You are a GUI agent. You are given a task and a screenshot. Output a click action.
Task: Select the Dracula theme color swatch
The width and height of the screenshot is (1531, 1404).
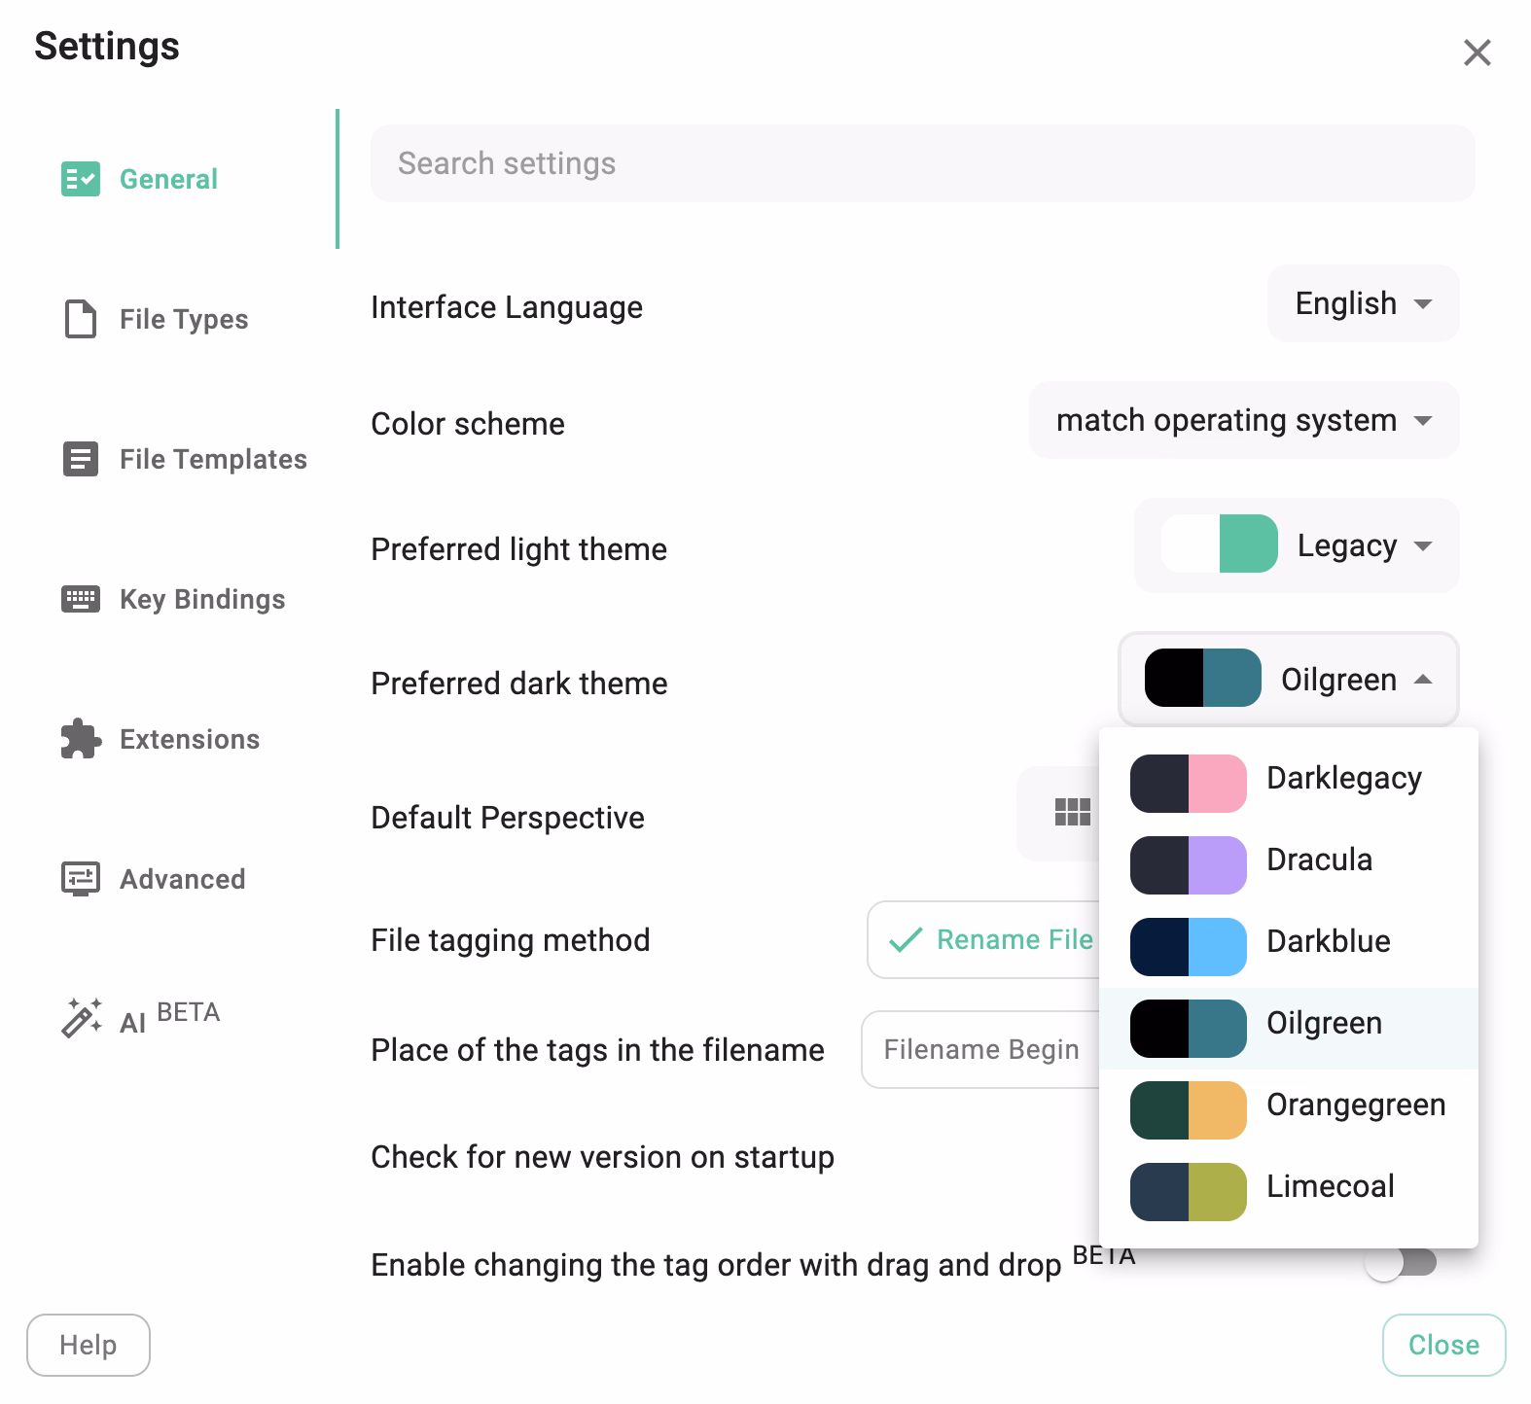1188,864
